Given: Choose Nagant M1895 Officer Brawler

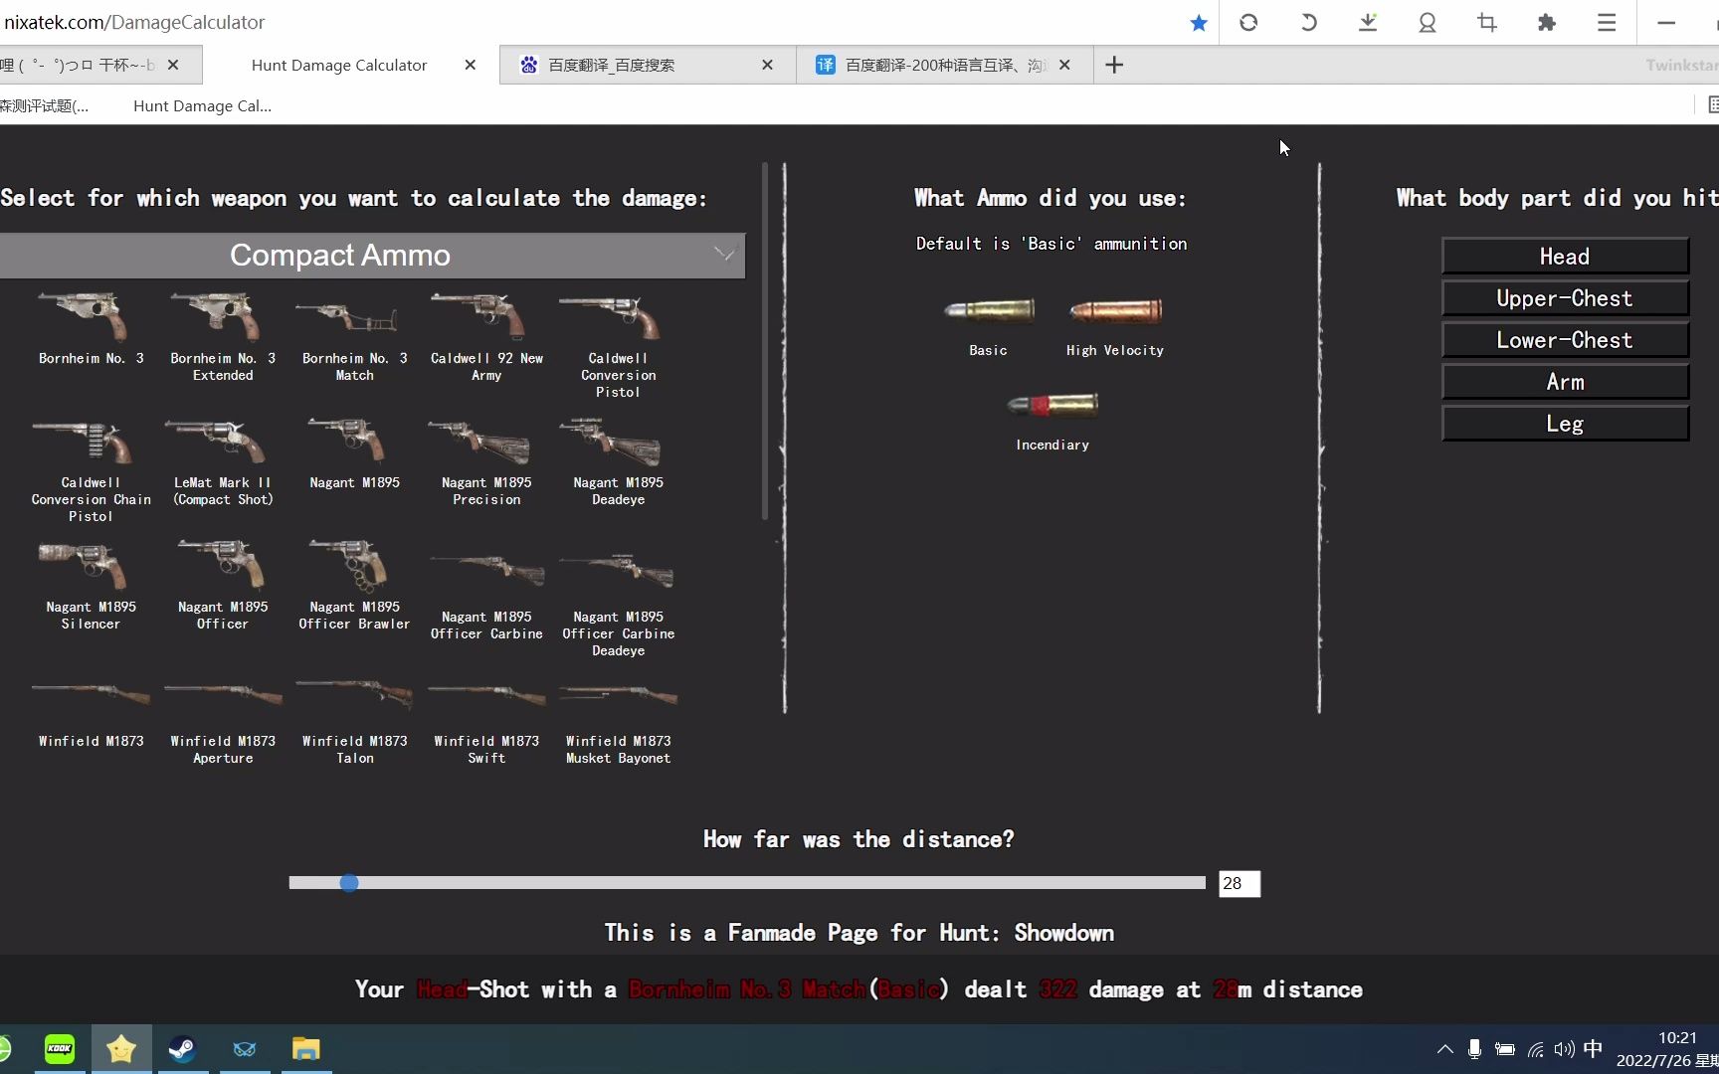Looking at the screenshot, I should coord(354,586).
